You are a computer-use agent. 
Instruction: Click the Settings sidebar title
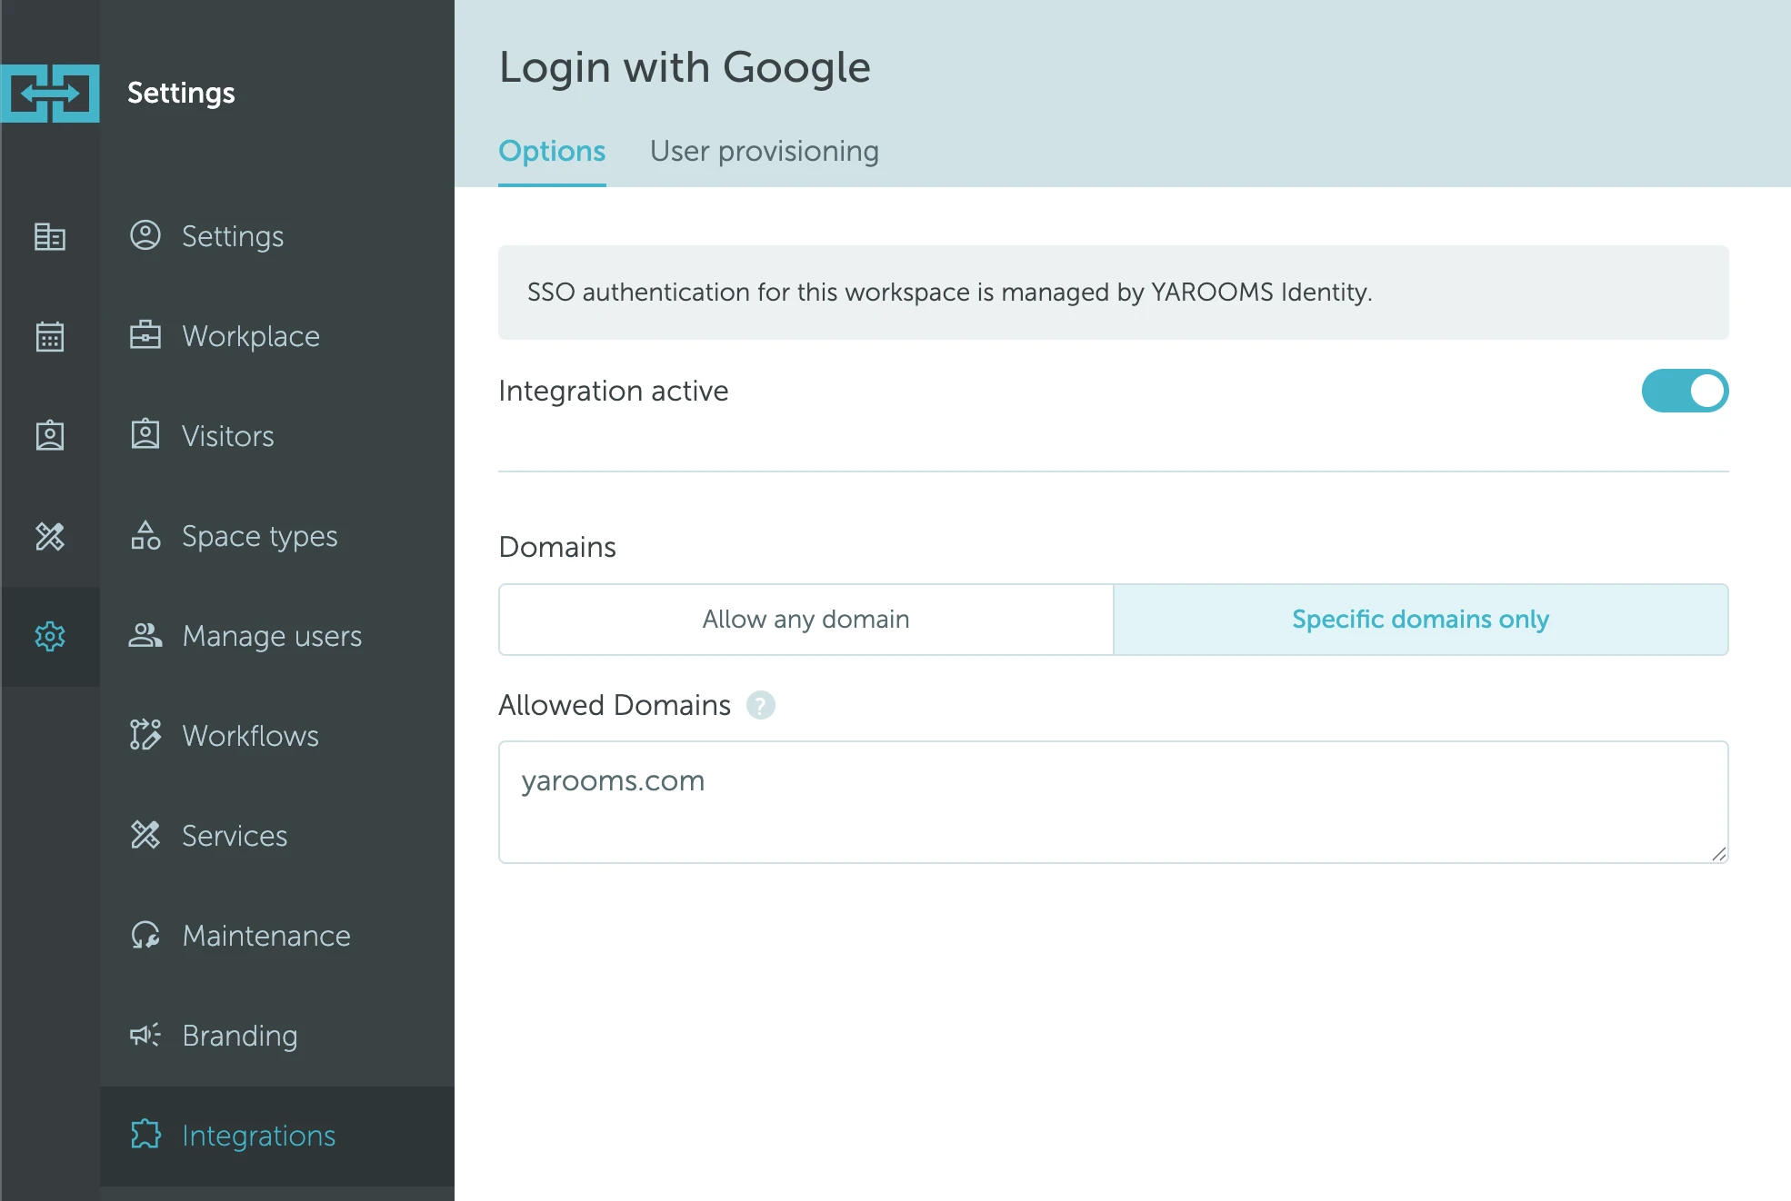(x=181, y=94)
